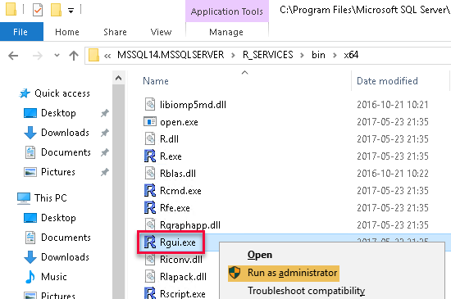Expand hidden breadcrumb path chevrons
The height and width of the screenshot is (299, 451).
tap(107, 56)
